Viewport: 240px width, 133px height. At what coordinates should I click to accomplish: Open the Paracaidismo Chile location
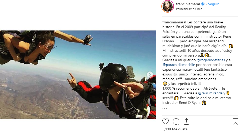point(189,9)
